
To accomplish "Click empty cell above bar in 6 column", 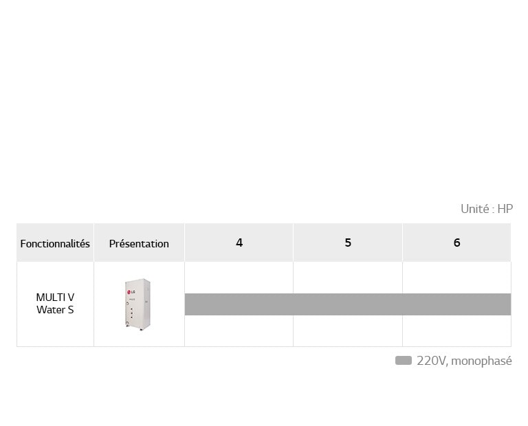I will point(456,278).
